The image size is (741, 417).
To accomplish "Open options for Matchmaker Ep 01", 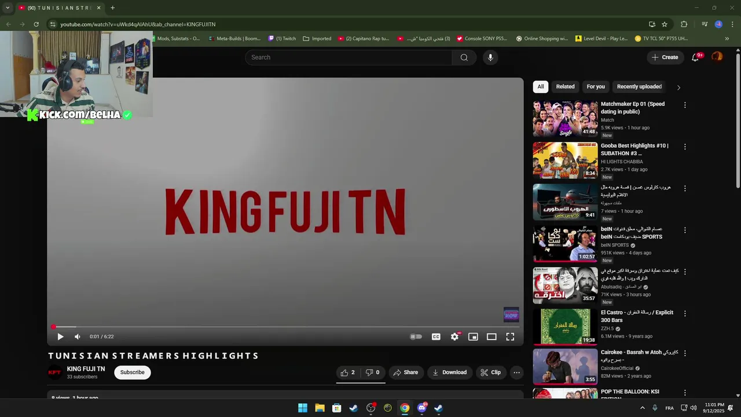I will 685,105.
